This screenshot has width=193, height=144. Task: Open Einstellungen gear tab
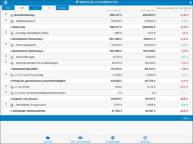click(x=113, y=139)
